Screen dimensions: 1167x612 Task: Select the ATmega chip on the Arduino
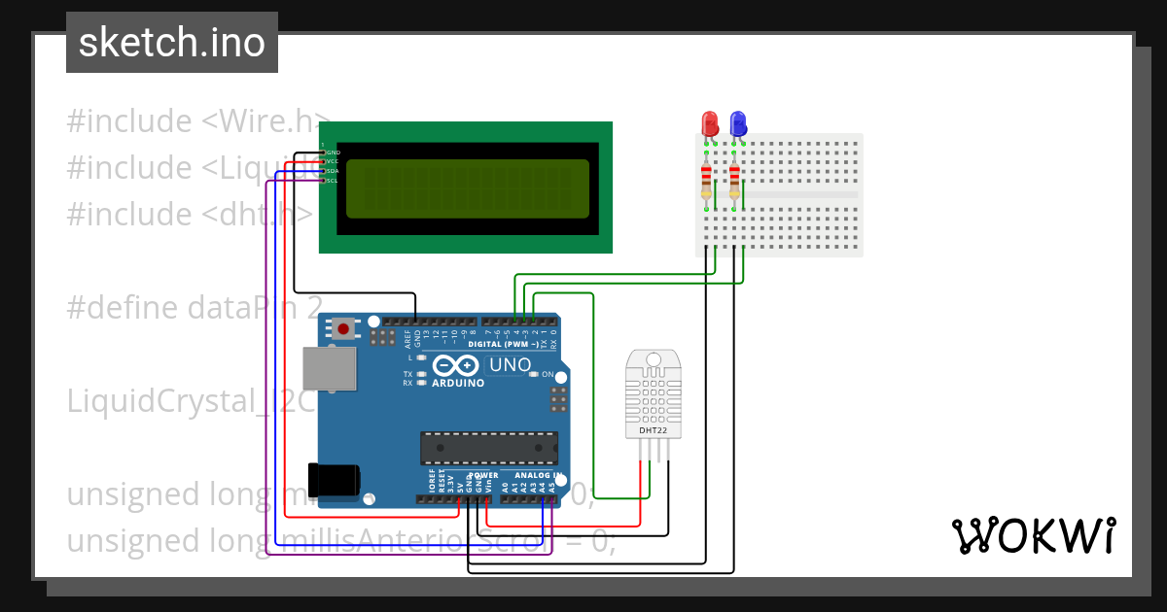click(489, 449)
